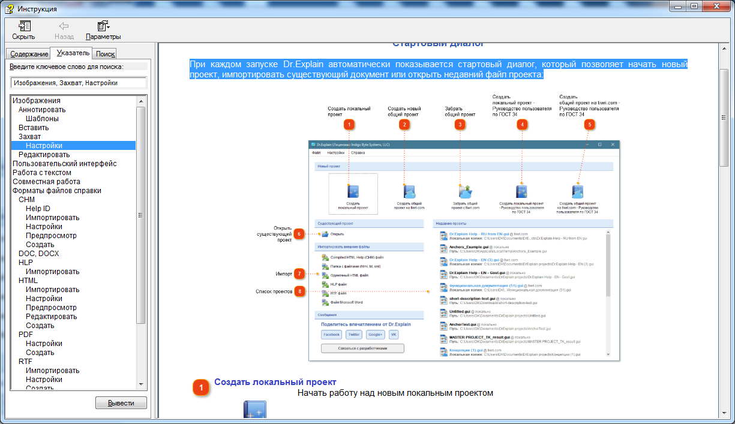Viewport: 735px width, 424px height.
Task: Select Настройки under HTML
Action: pyautogui.click(x=44, y=299)
